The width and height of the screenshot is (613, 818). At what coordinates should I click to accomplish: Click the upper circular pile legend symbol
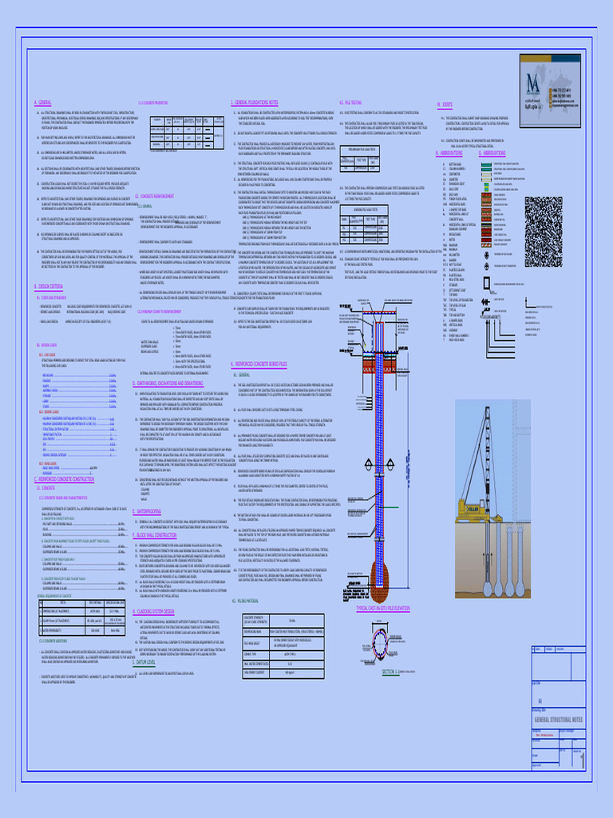coord(487,255)
